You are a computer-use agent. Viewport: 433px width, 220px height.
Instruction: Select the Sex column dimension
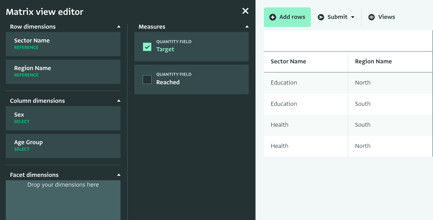tap(63, 118)
